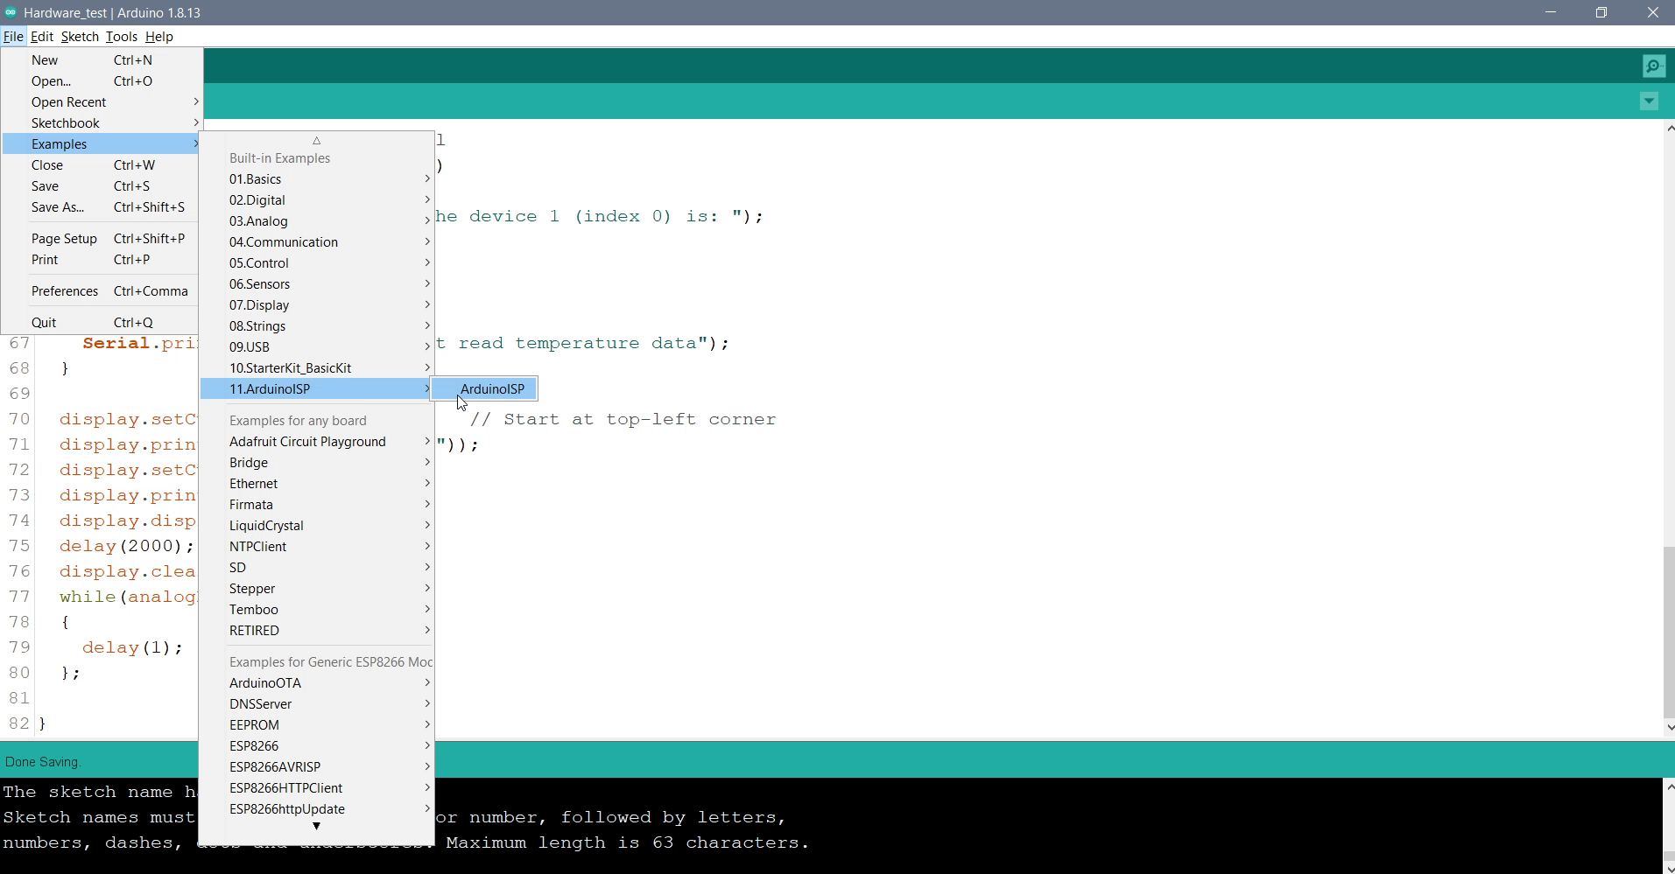The image size is (1675, 874).
Task: Expand 06.Sensors examples
Action: click(x=317, y=284)
